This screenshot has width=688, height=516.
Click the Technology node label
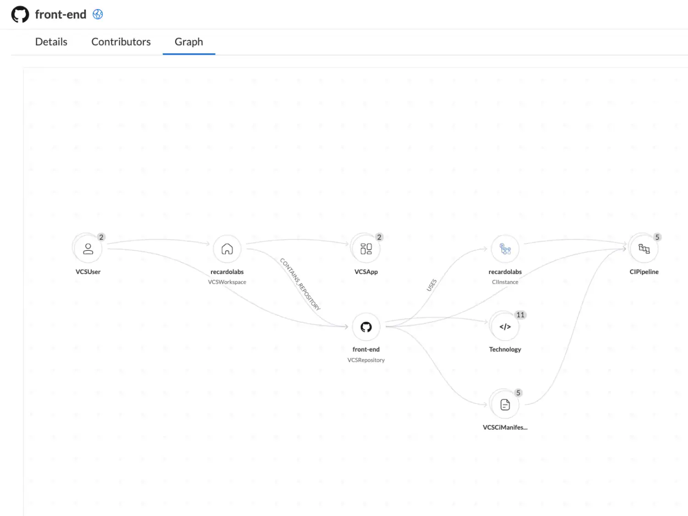505,349
